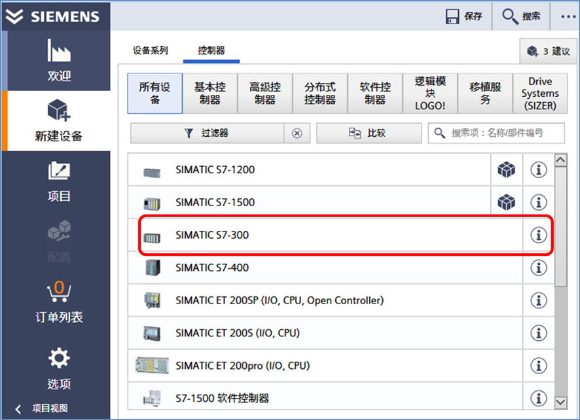The image size is (580, 420).
Task: Select the SIMATIC S7-1200 row text
Action: pyautogui.click(x=215, y=169)
